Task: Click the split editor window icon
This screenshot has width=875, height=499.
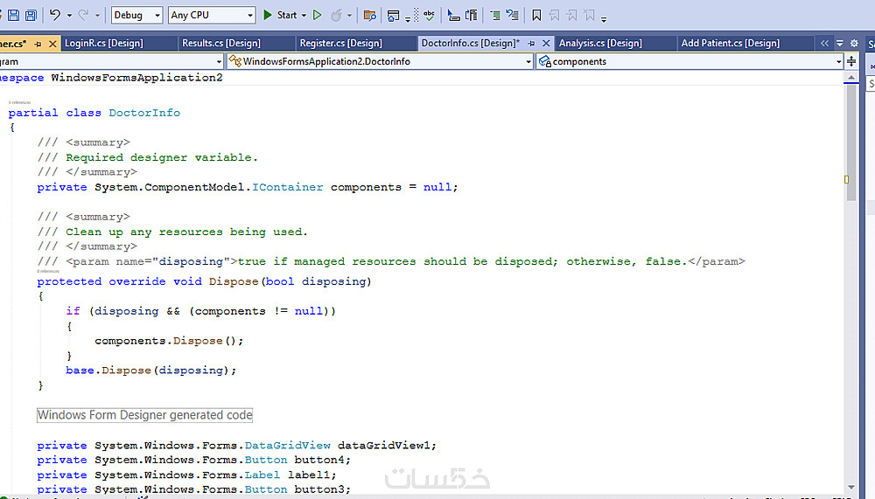Action: pos(851,61)
